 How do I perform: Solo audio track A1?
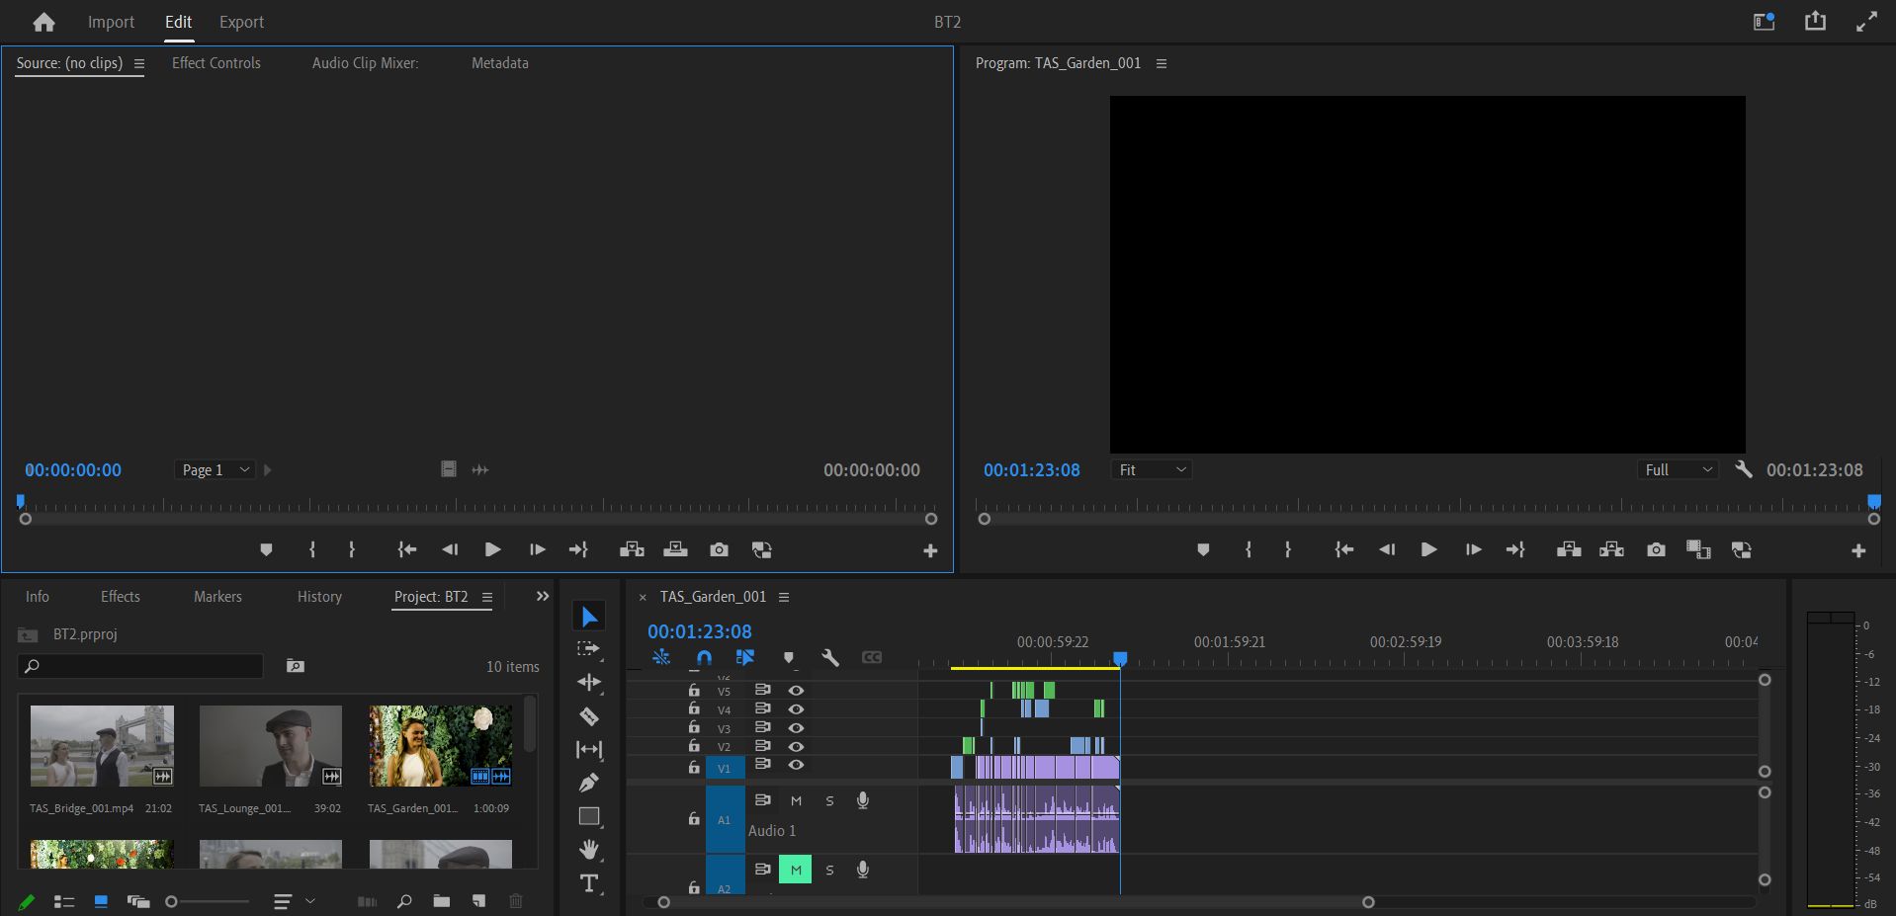829,800
